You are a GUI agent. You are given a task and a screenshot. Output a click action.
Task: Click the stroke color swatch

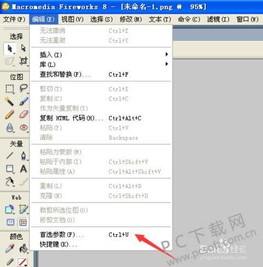[22, 262]
